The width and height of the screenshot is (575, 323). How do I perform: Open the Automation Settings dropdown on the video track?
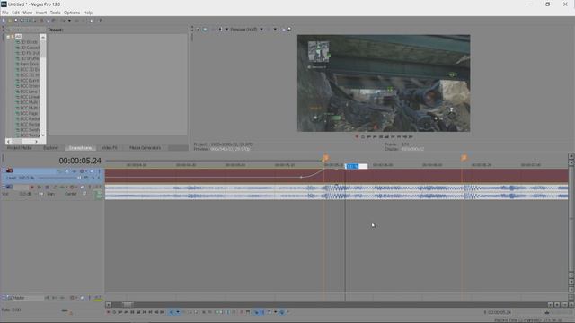pos(86,171)
